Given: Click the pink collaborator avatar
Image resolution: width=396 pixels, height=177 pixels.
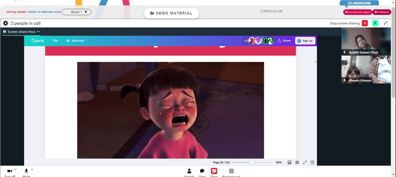Looking at the screenshot, I should click(x=258, y=40).
